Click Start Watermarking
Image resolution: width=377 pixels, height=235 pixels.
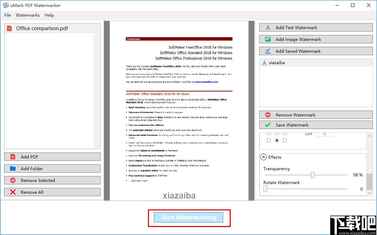tap(188, 217)
